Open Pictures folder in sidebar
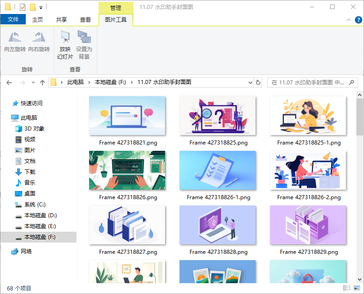364x294 pixels. (25, 150)
